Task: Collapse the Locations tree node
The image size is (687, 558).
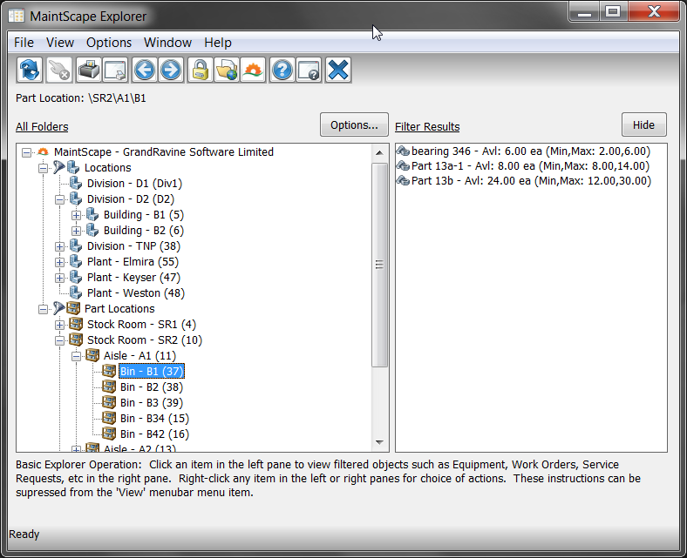Action: tap(43, 168)
